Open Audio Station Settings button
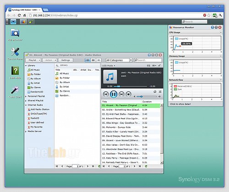The width and height of the screenshot is (229, 192). click(x=65, y=60)
